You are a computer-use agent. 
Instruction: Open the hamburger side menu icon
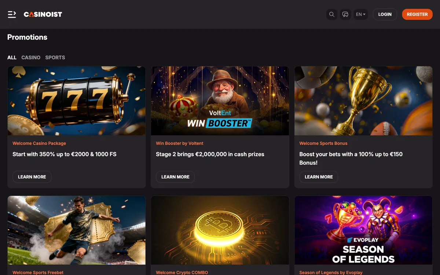point(12,14)
